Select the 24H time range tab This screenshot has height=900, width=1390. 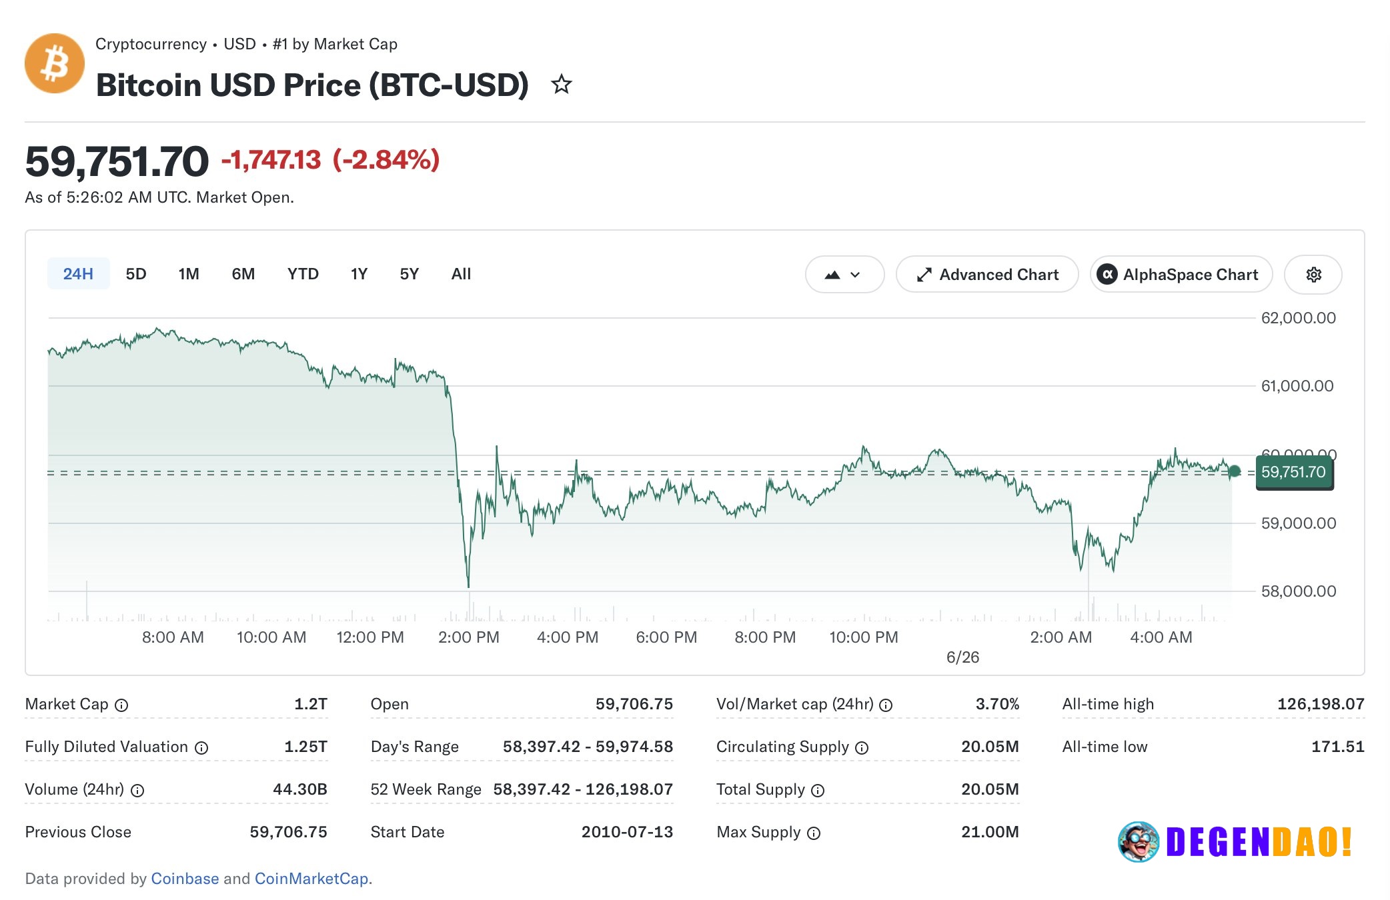78,274
